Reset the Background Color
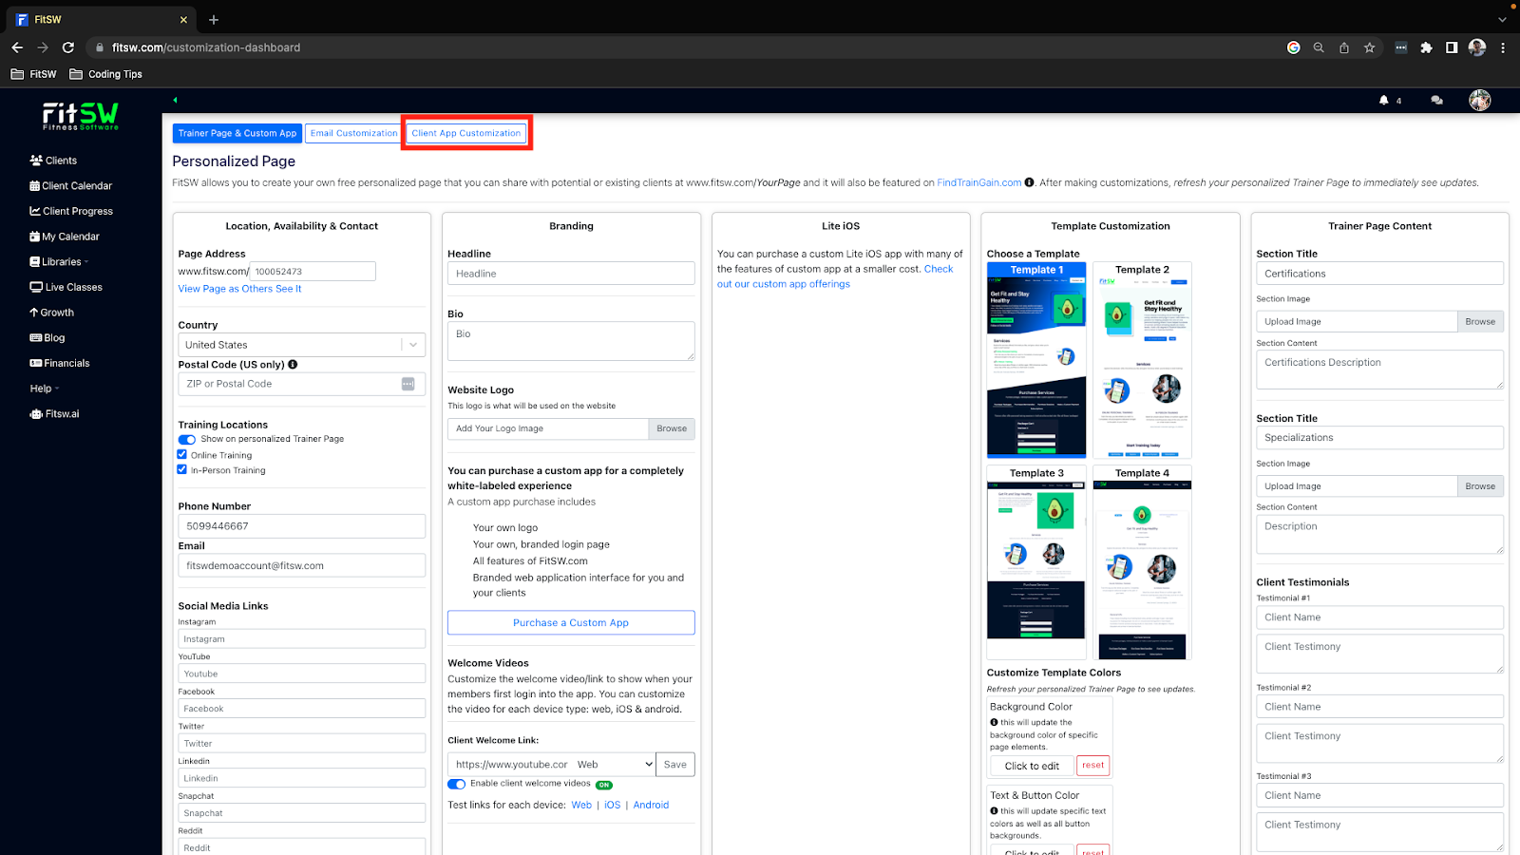 (1093, 766)
